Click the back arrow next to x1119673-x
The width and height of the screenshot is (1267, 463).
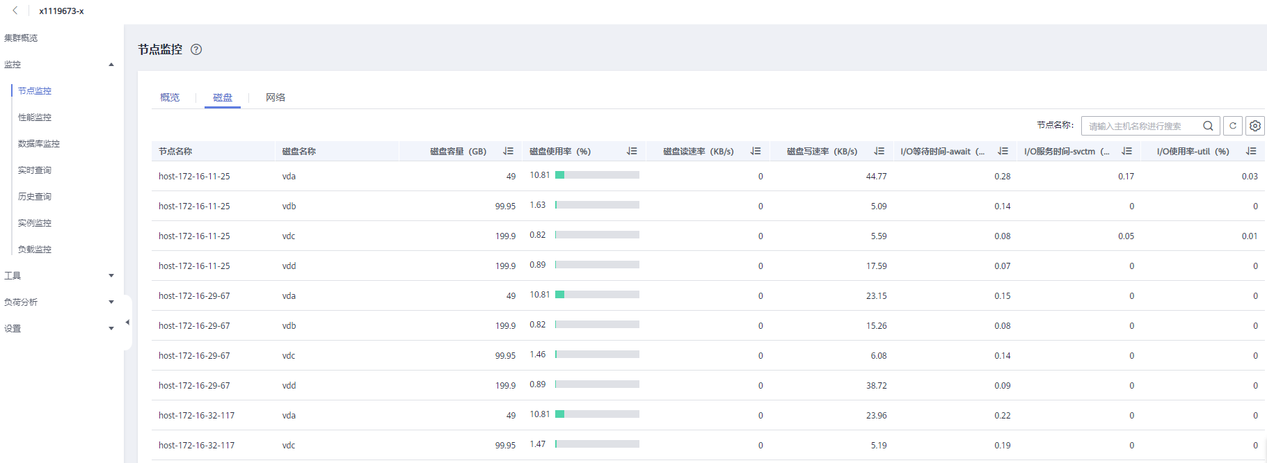(15, 10)
